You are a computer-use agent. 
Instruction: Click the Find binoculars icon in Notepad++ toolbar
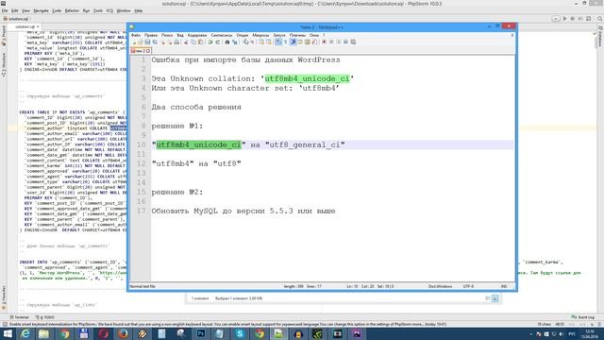click(227, 42)
